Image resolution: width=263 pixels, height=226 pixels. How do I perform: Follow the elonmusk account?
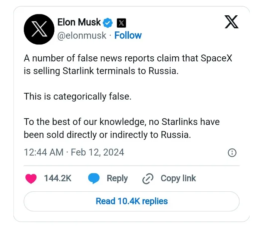(x=128, y=35)
